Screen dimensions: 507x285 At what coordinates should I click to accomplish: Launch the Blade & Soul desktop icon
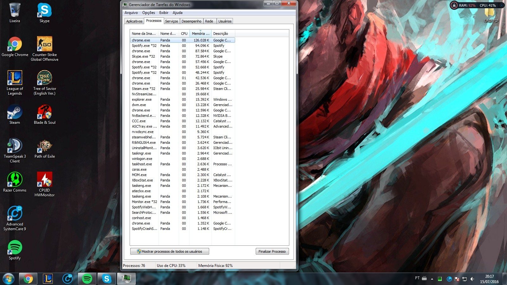[45, 114]
